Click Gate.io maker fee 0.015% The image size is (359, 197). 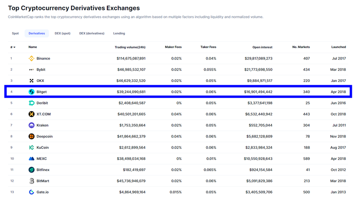pyautogui.click(x=175, y=192)
